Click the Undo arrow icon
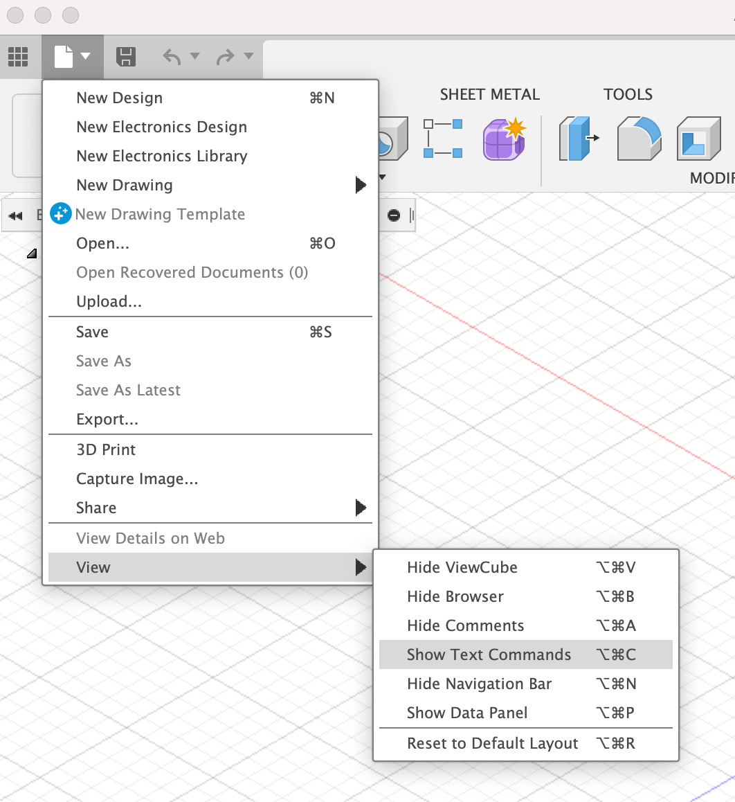735x802 pixels. click(x=172, y=56)
